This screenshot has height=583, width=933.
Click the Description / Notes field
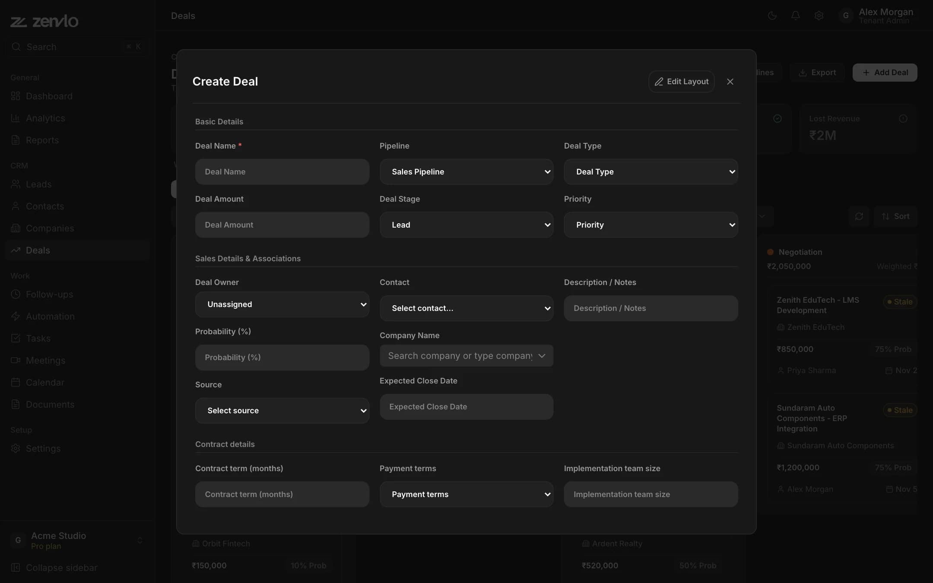pos(651,308)
